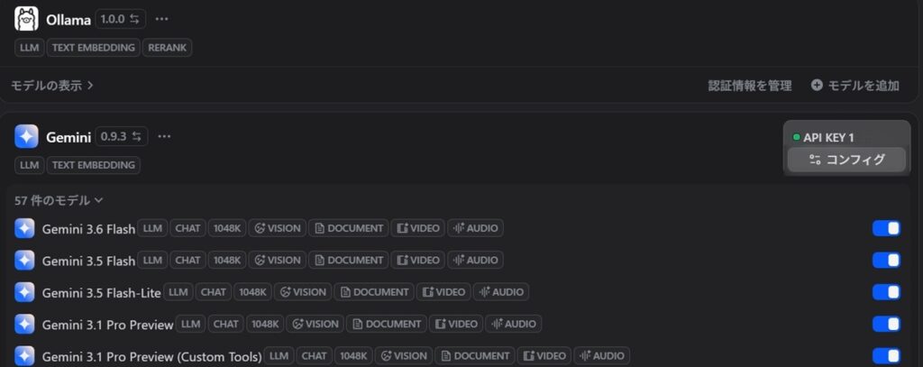This screenshot has height=367, width=923.
Task: Click VIDEO badge on Custom Tools row
Action: (x=544, y=356)
